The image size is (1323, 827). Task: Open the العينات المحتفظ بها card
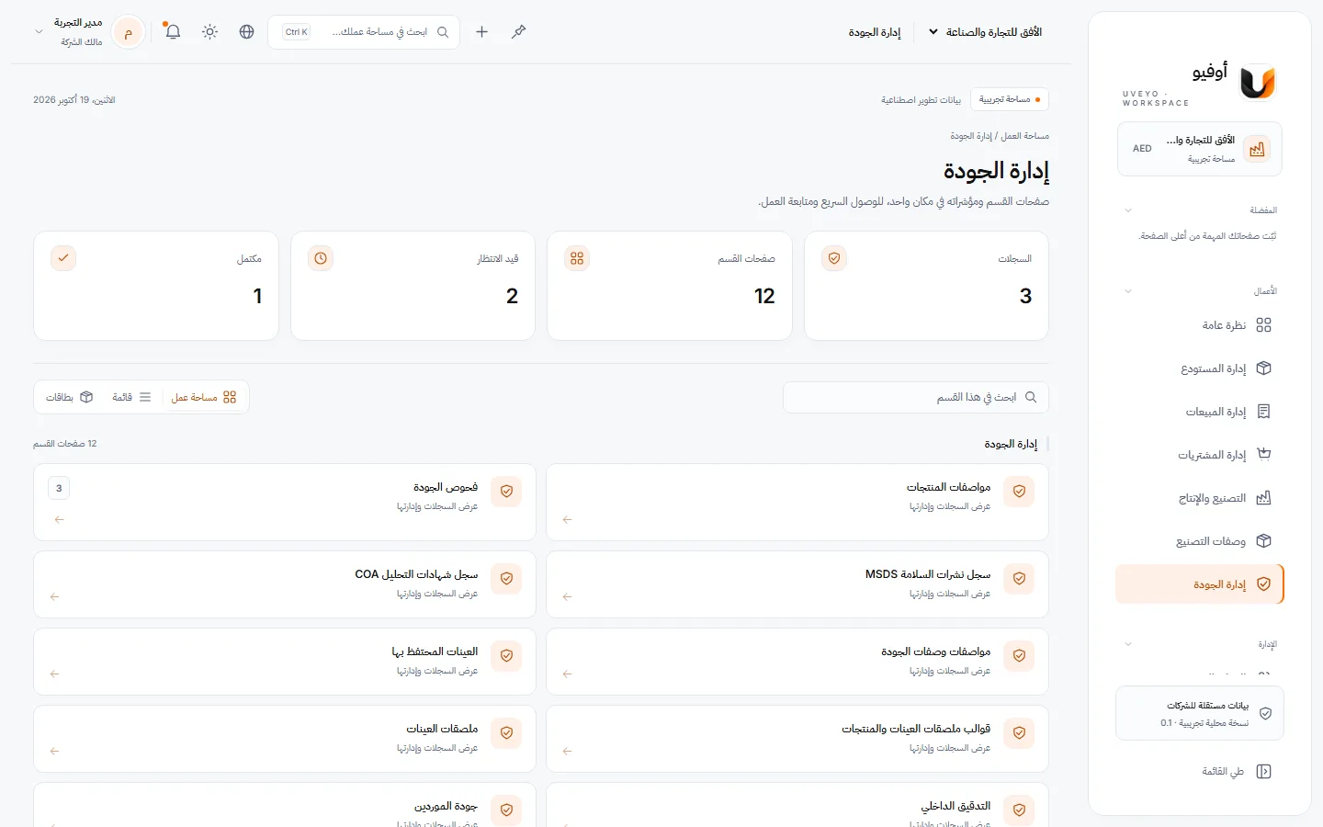285,662
